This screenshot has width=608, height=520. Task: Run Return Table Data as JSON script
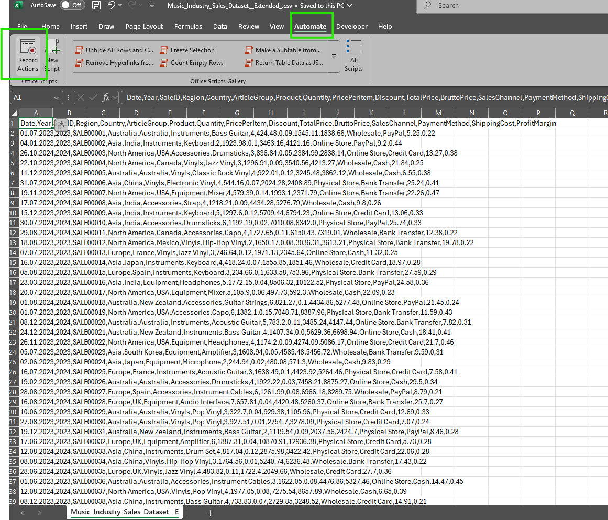(284, 63)
